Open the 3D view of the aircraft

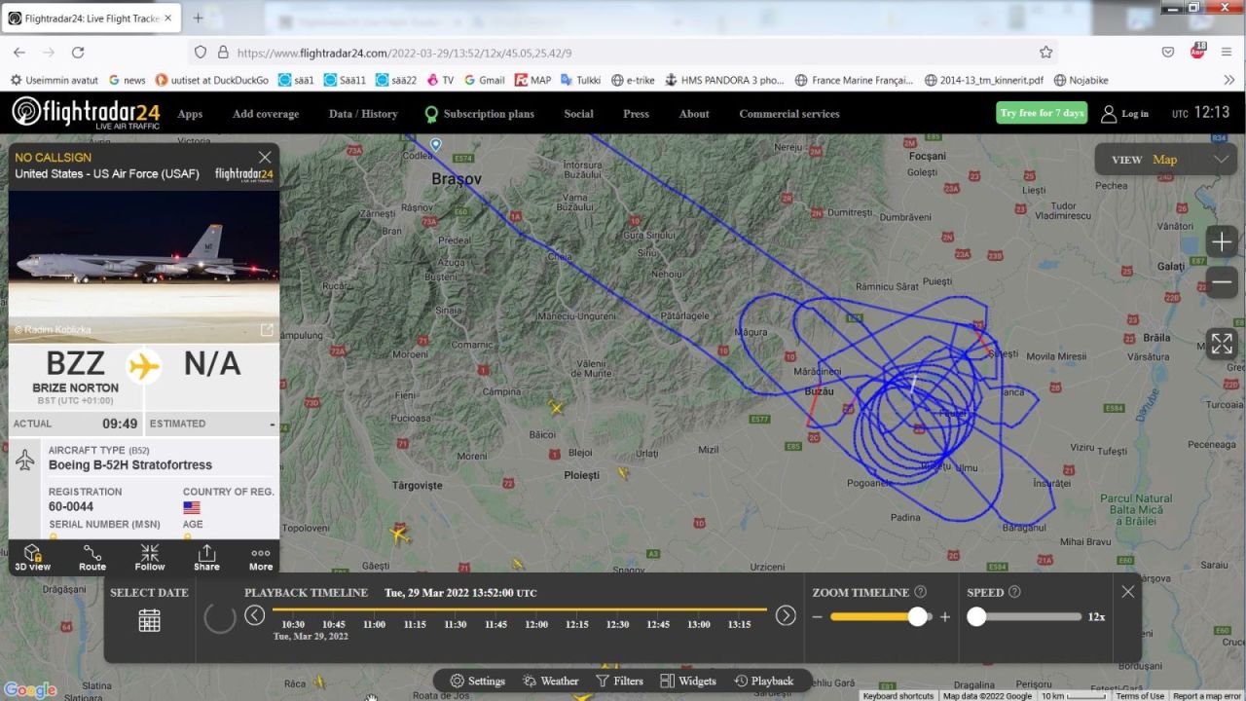[x=32, y=558]
